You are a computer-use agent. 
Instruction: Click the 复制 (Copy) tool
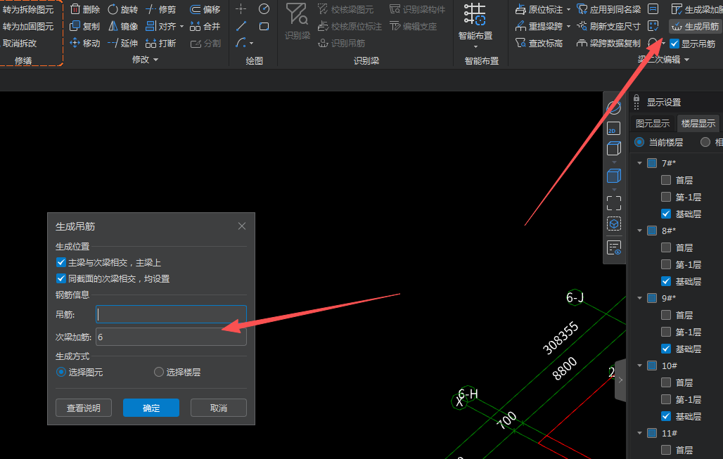[x=85, y=26]
